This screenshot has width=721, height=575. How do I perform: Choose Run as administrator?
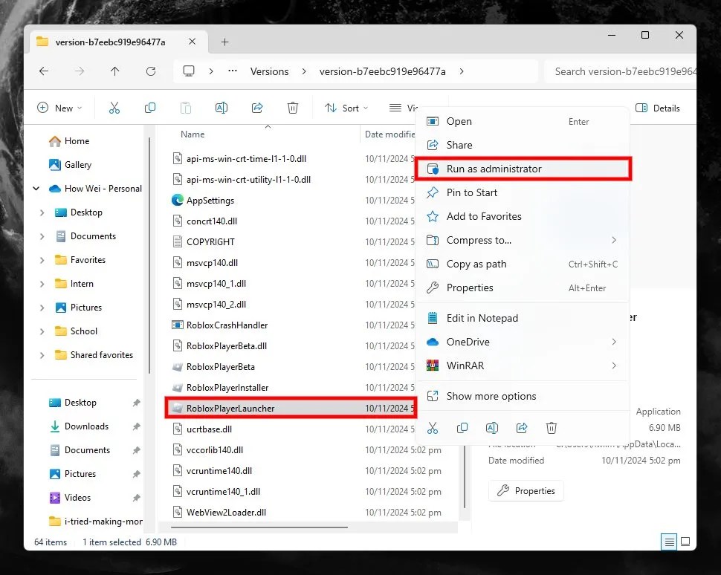coord(523,169)
